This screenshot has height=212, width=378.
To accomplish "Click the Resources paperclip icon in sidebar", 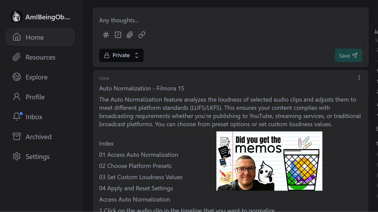I will coord(16,57).
